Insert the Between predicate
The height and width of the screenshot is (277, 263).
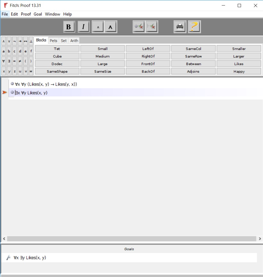[193, 64]
